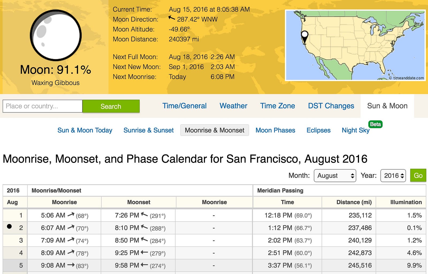Open the Time Zone tab
Image resolution: width=428 pixels, height=274 pixels.
point(277,106)
